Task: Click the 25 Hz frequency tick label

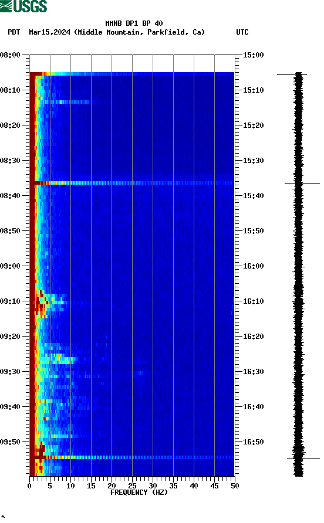Action: [x=132, y=486]
